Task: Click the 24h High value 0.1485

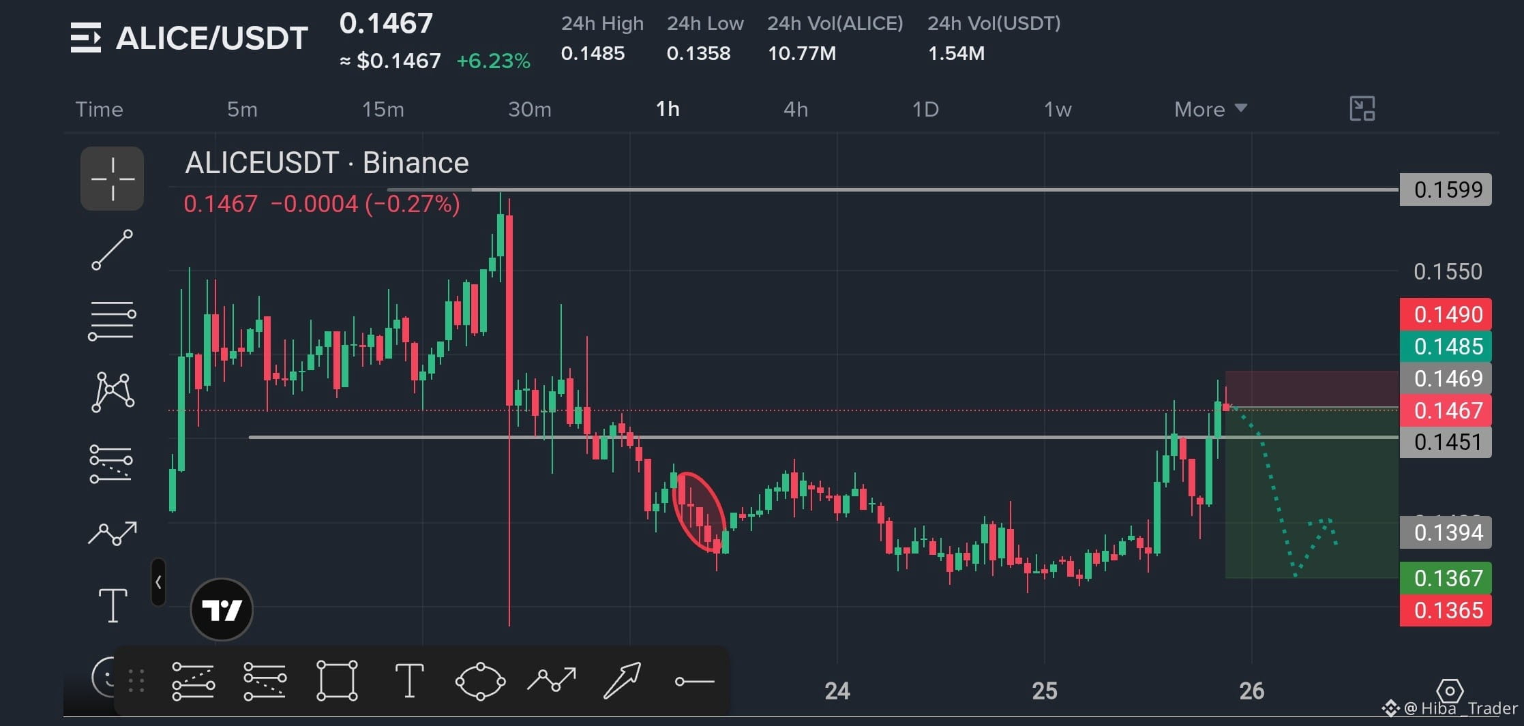Action: (593, 53)
